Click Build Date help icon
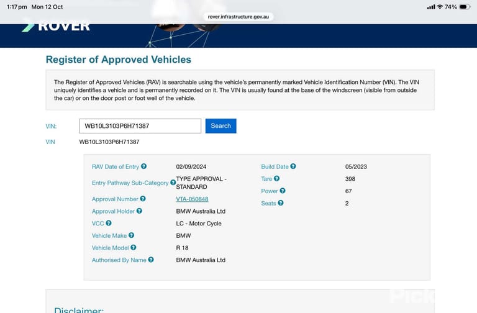Image resolution: width=477 pixels, height=313 pixels. (293, 166)
